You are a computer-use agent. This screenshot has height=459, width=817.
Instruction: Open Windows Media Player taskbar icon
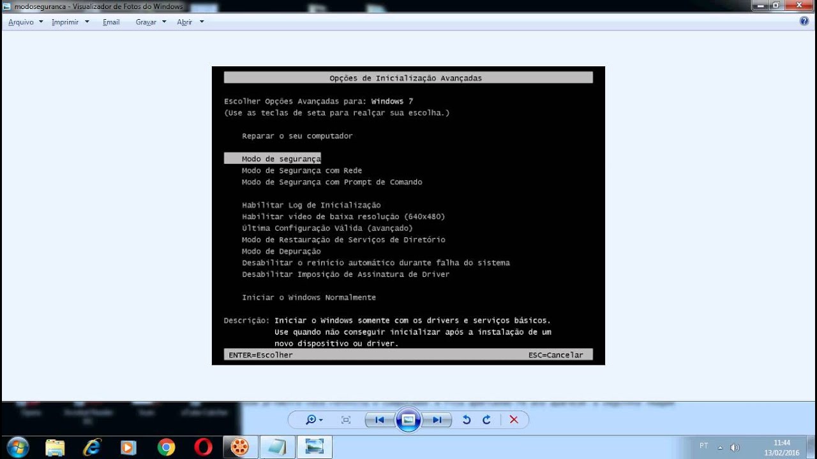129,447
